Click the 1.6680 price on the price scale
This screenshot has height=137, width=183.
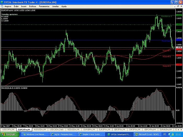(x=179, y=12)
